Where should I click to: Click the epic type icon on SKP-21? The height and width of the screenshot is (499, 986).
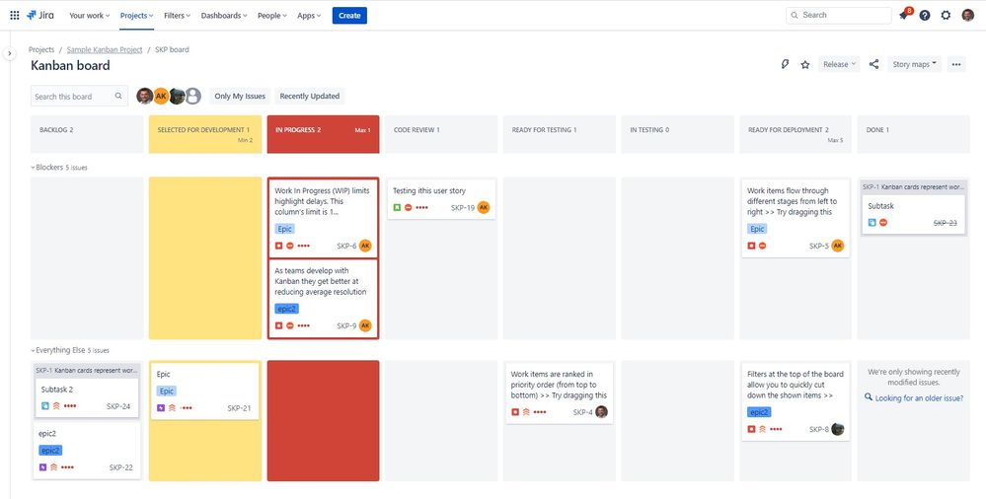coord(160,408)
